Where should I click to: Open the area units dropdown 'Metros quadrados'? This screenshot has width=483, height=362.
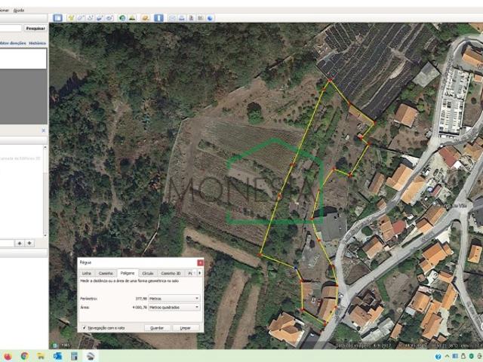click(174, 308)
